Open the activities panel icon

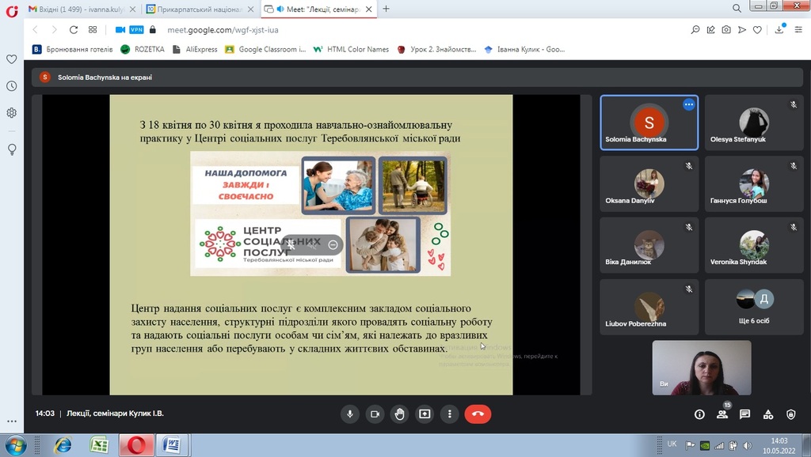(x=767, y=414)
